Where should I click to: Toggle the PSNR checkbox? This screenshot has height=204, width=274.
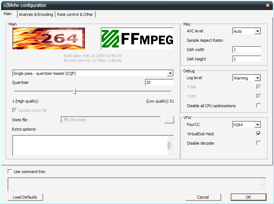coord(259,87)
